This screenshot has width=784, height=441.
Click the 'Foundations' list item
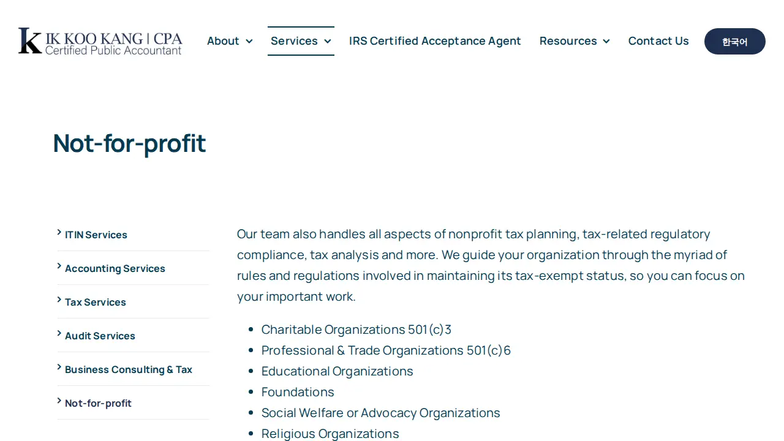tap(298, 392)
